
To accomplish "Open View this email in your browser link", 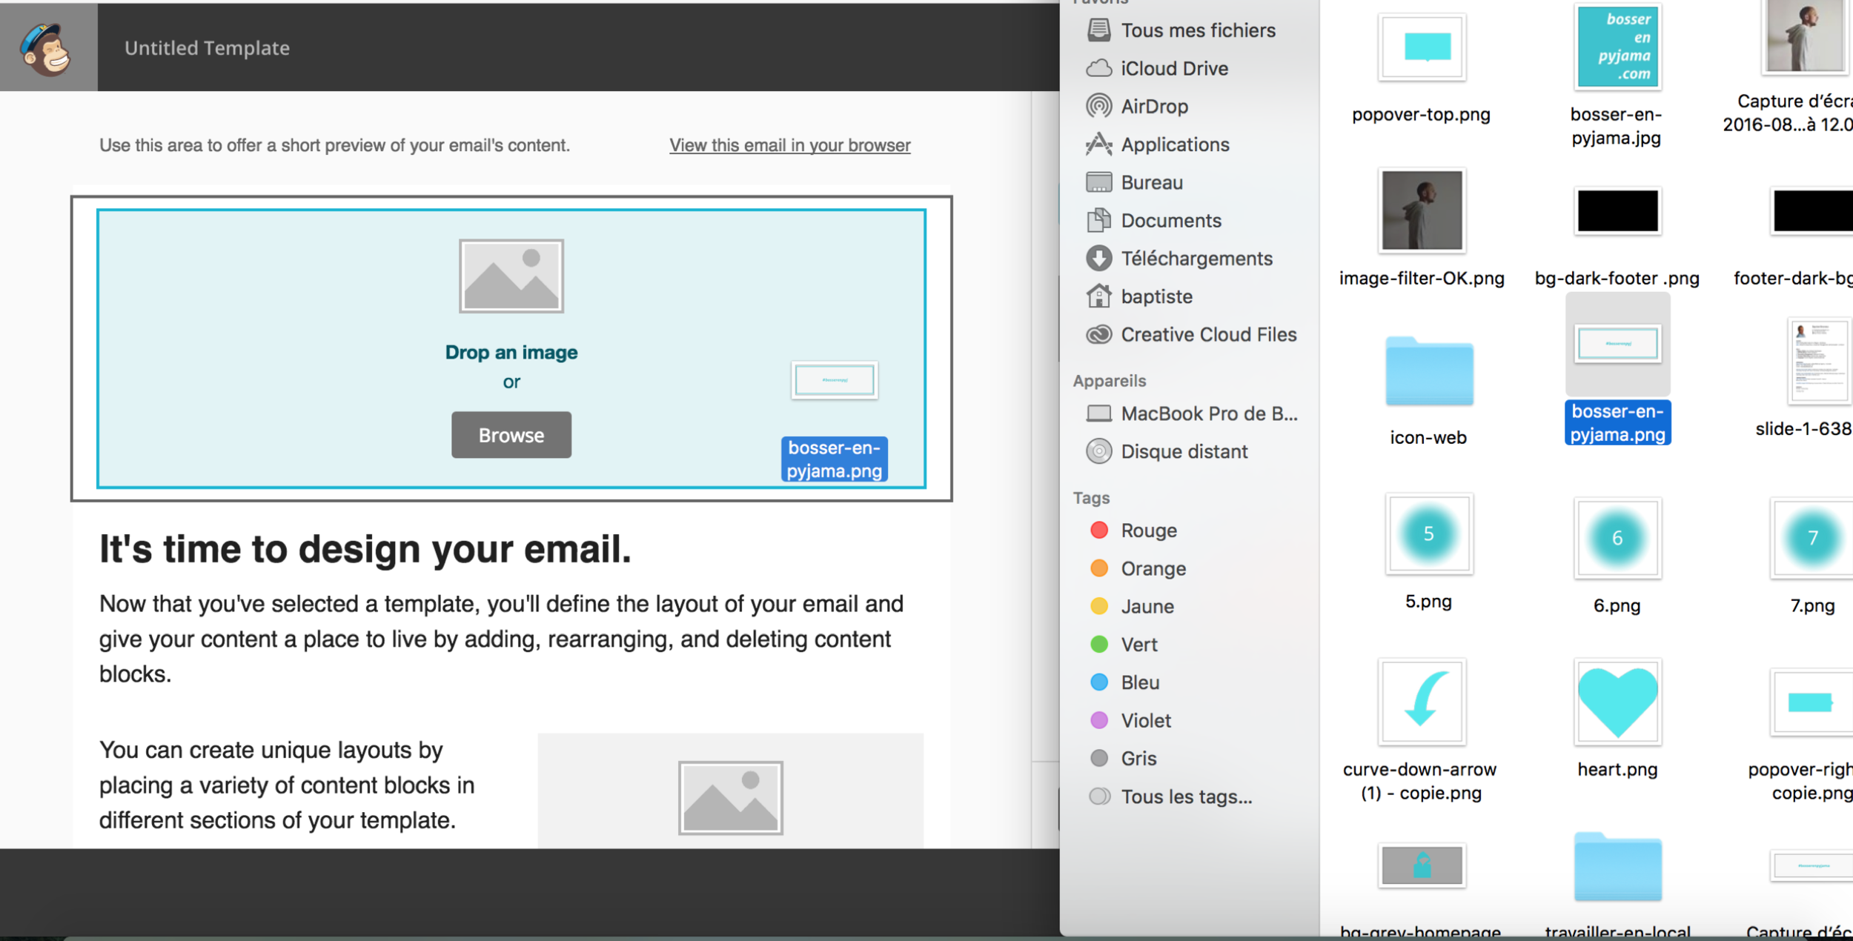I will 789,145.
